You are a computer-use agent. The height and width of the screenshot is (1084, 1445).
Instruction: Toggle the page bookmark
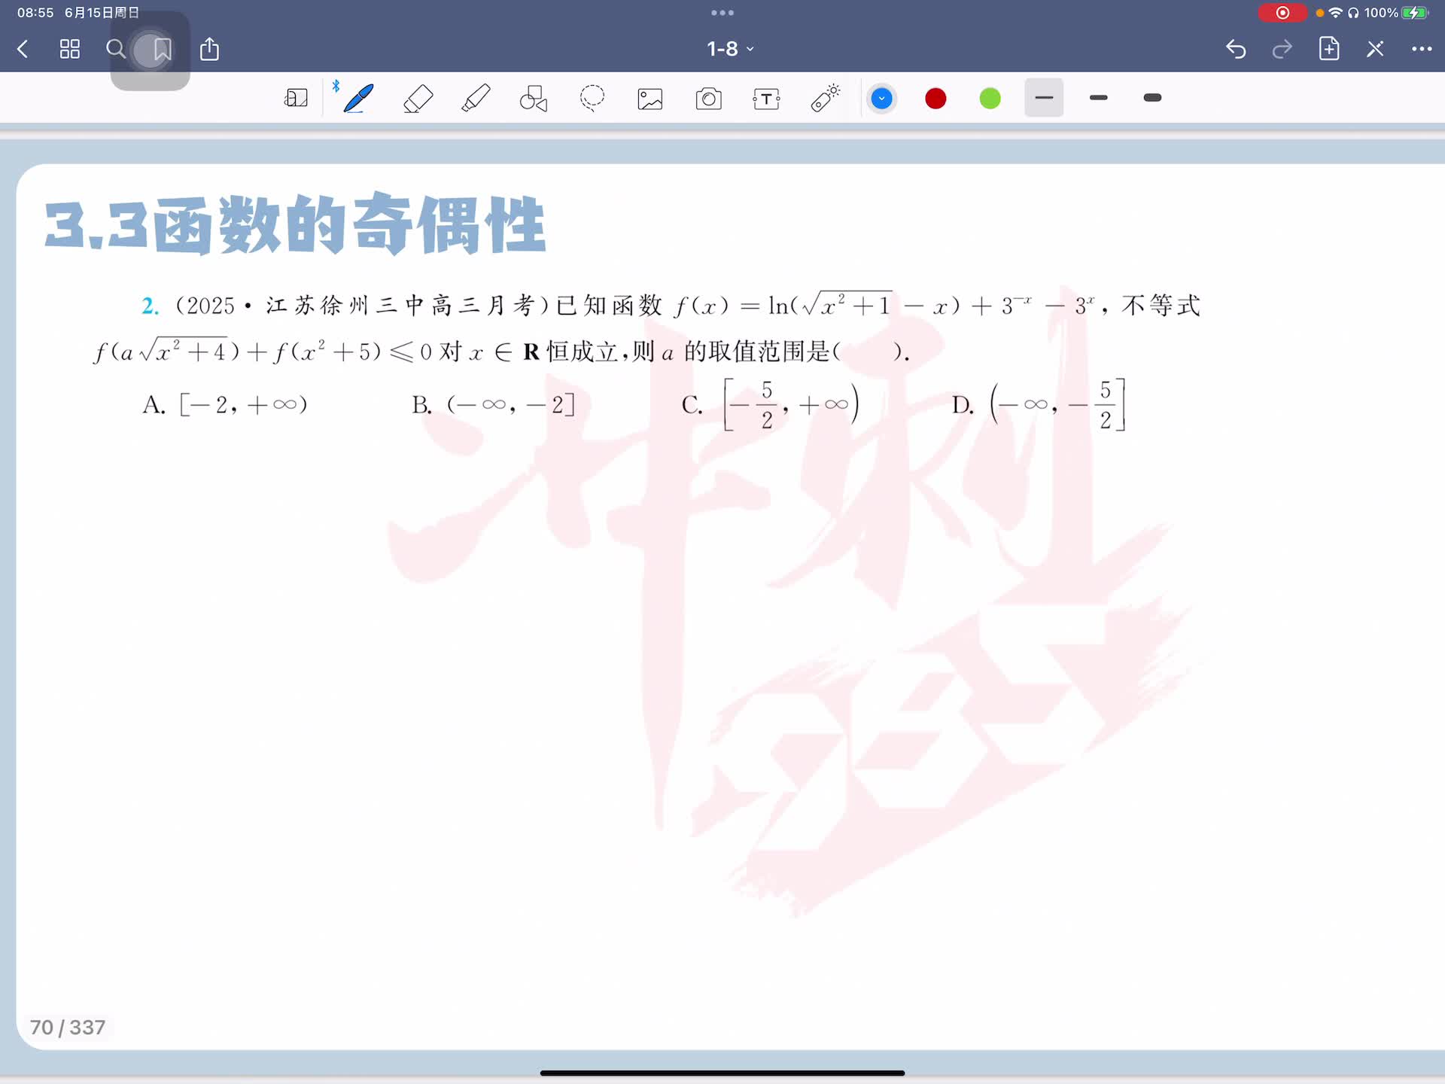tap(162, 50)
